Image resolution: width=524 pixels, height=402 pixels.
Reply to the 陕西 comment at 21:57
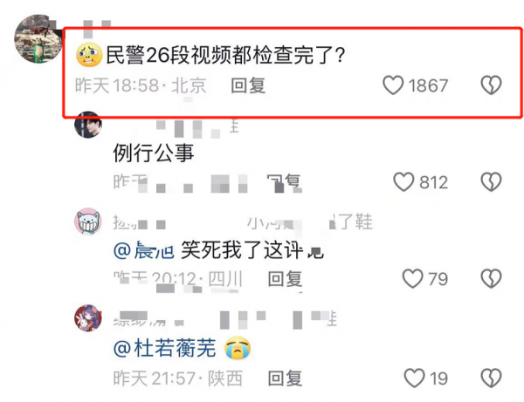285,378
